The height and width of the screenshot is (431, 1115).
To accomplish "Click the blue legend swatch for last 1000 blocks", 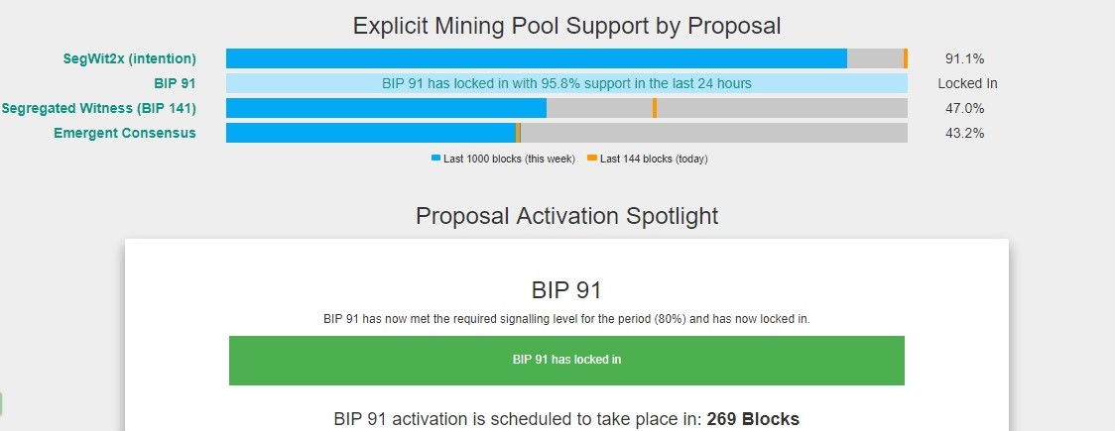I will coord(435,159).
